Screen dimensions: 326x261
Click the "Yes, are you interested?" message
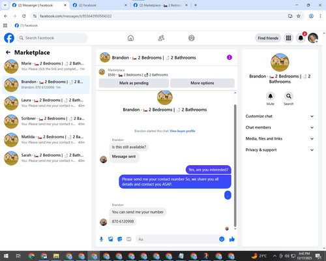coord(208,170)
